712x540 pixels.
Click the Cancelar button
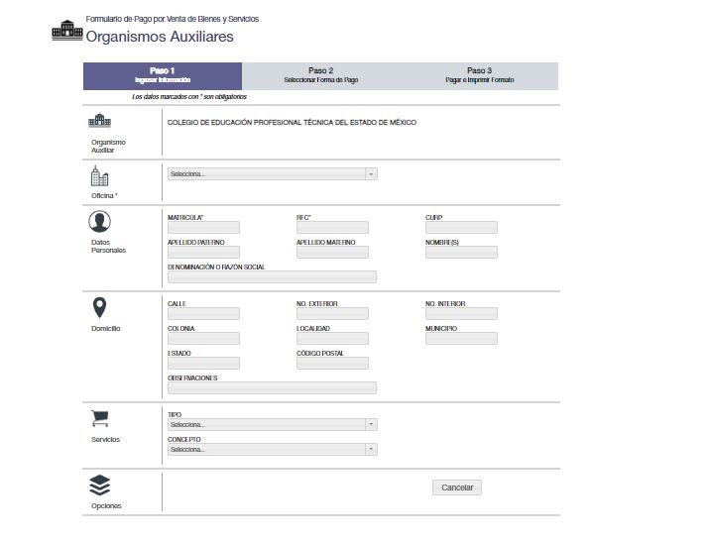point(457,487)
